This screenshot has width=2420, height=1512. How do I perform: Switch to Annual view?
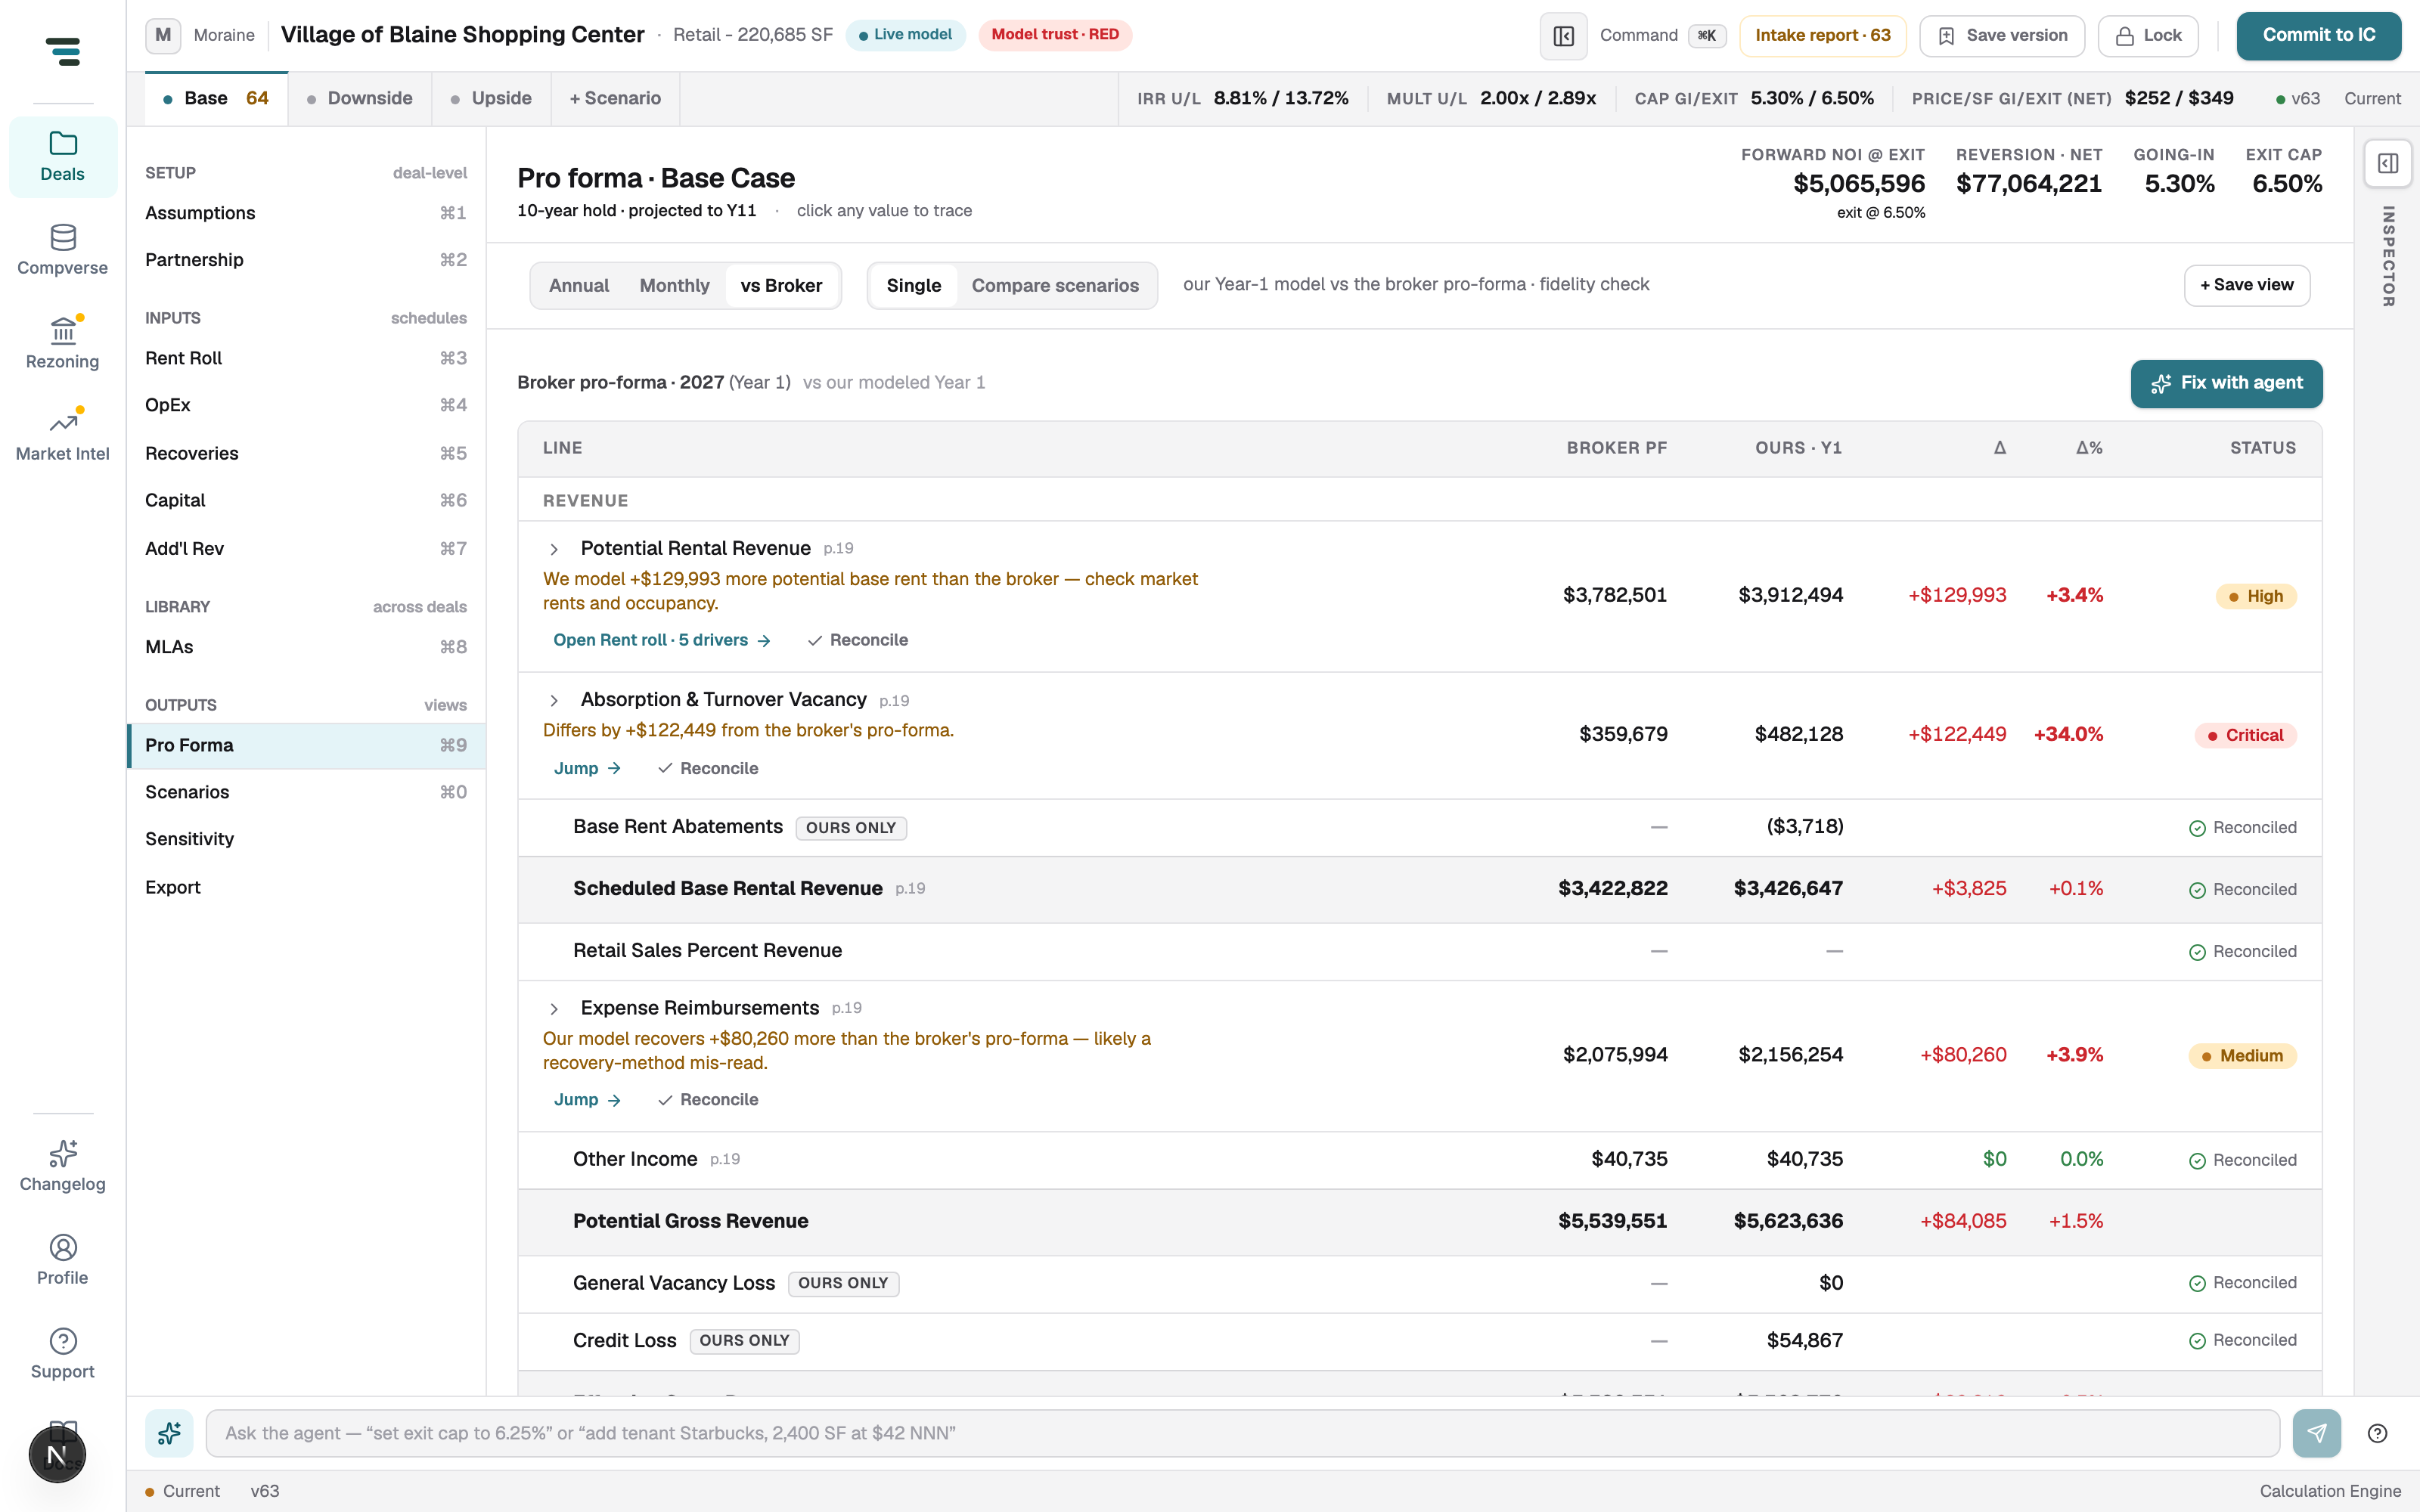pyautogui.click(x=579, y=286)
